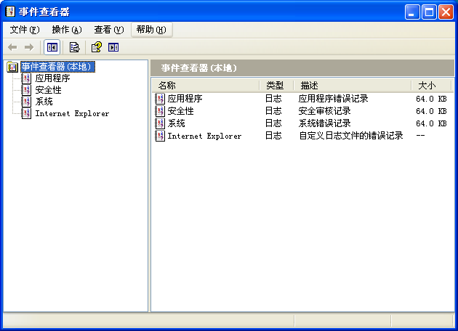Image resolution: width=458 pixels, height=331 pixels.
Task: Sort by the 名称 column header
Action: [206, 86]
